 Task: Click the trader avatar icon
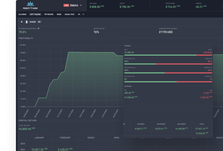(x=27, y=22)
